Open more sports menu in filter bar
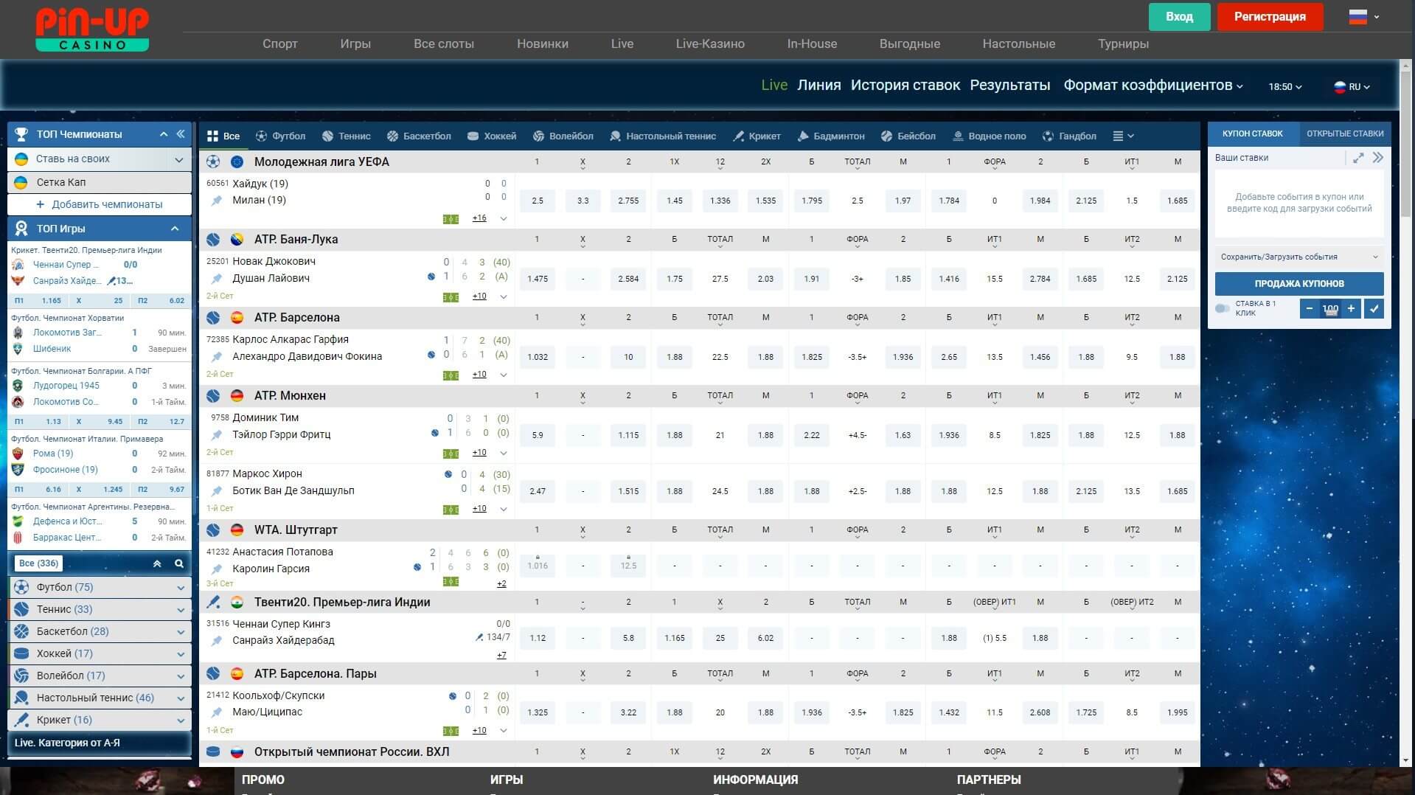Viewport: 1415px width, 795px height. pyautogui.click(x=1123, y=136)
